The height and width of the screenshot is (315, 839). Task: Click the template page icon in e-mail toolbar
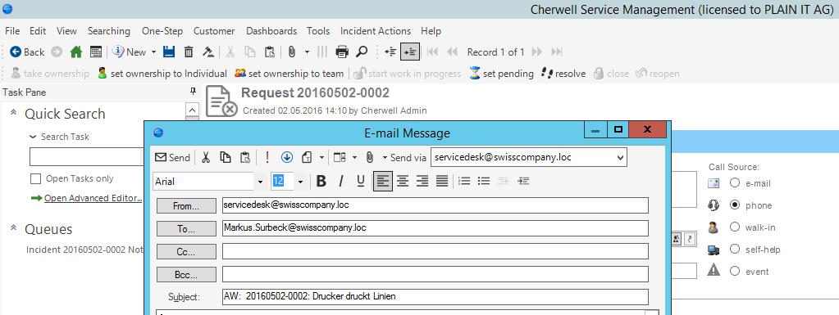307,157
